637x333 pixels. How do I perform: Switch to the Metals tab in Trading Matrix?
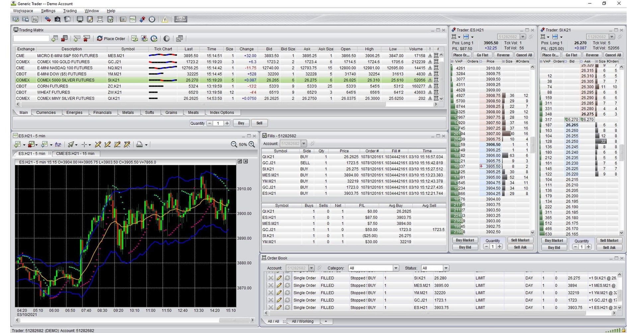[x=128, y=112]
